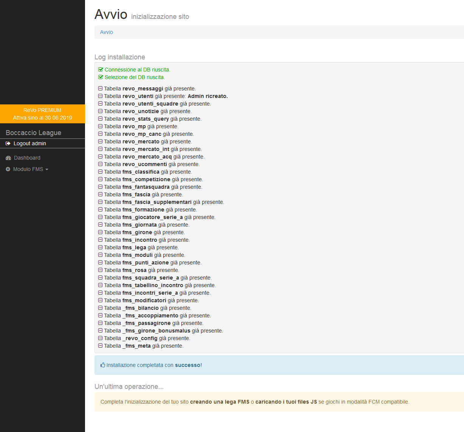Image resolution: width=464 pixels, height=432 pixels.
Task: Click minus-square icon beside revo_messaggi row
Action: pyautogui.click(x=101, y=89)
